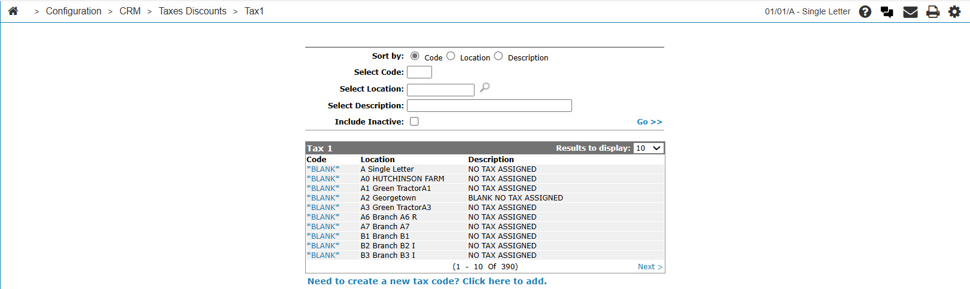Click the location search magnifier icon
Image resolution: width=970 pixels, height=289 pixels.
click(x=485, y=87)
